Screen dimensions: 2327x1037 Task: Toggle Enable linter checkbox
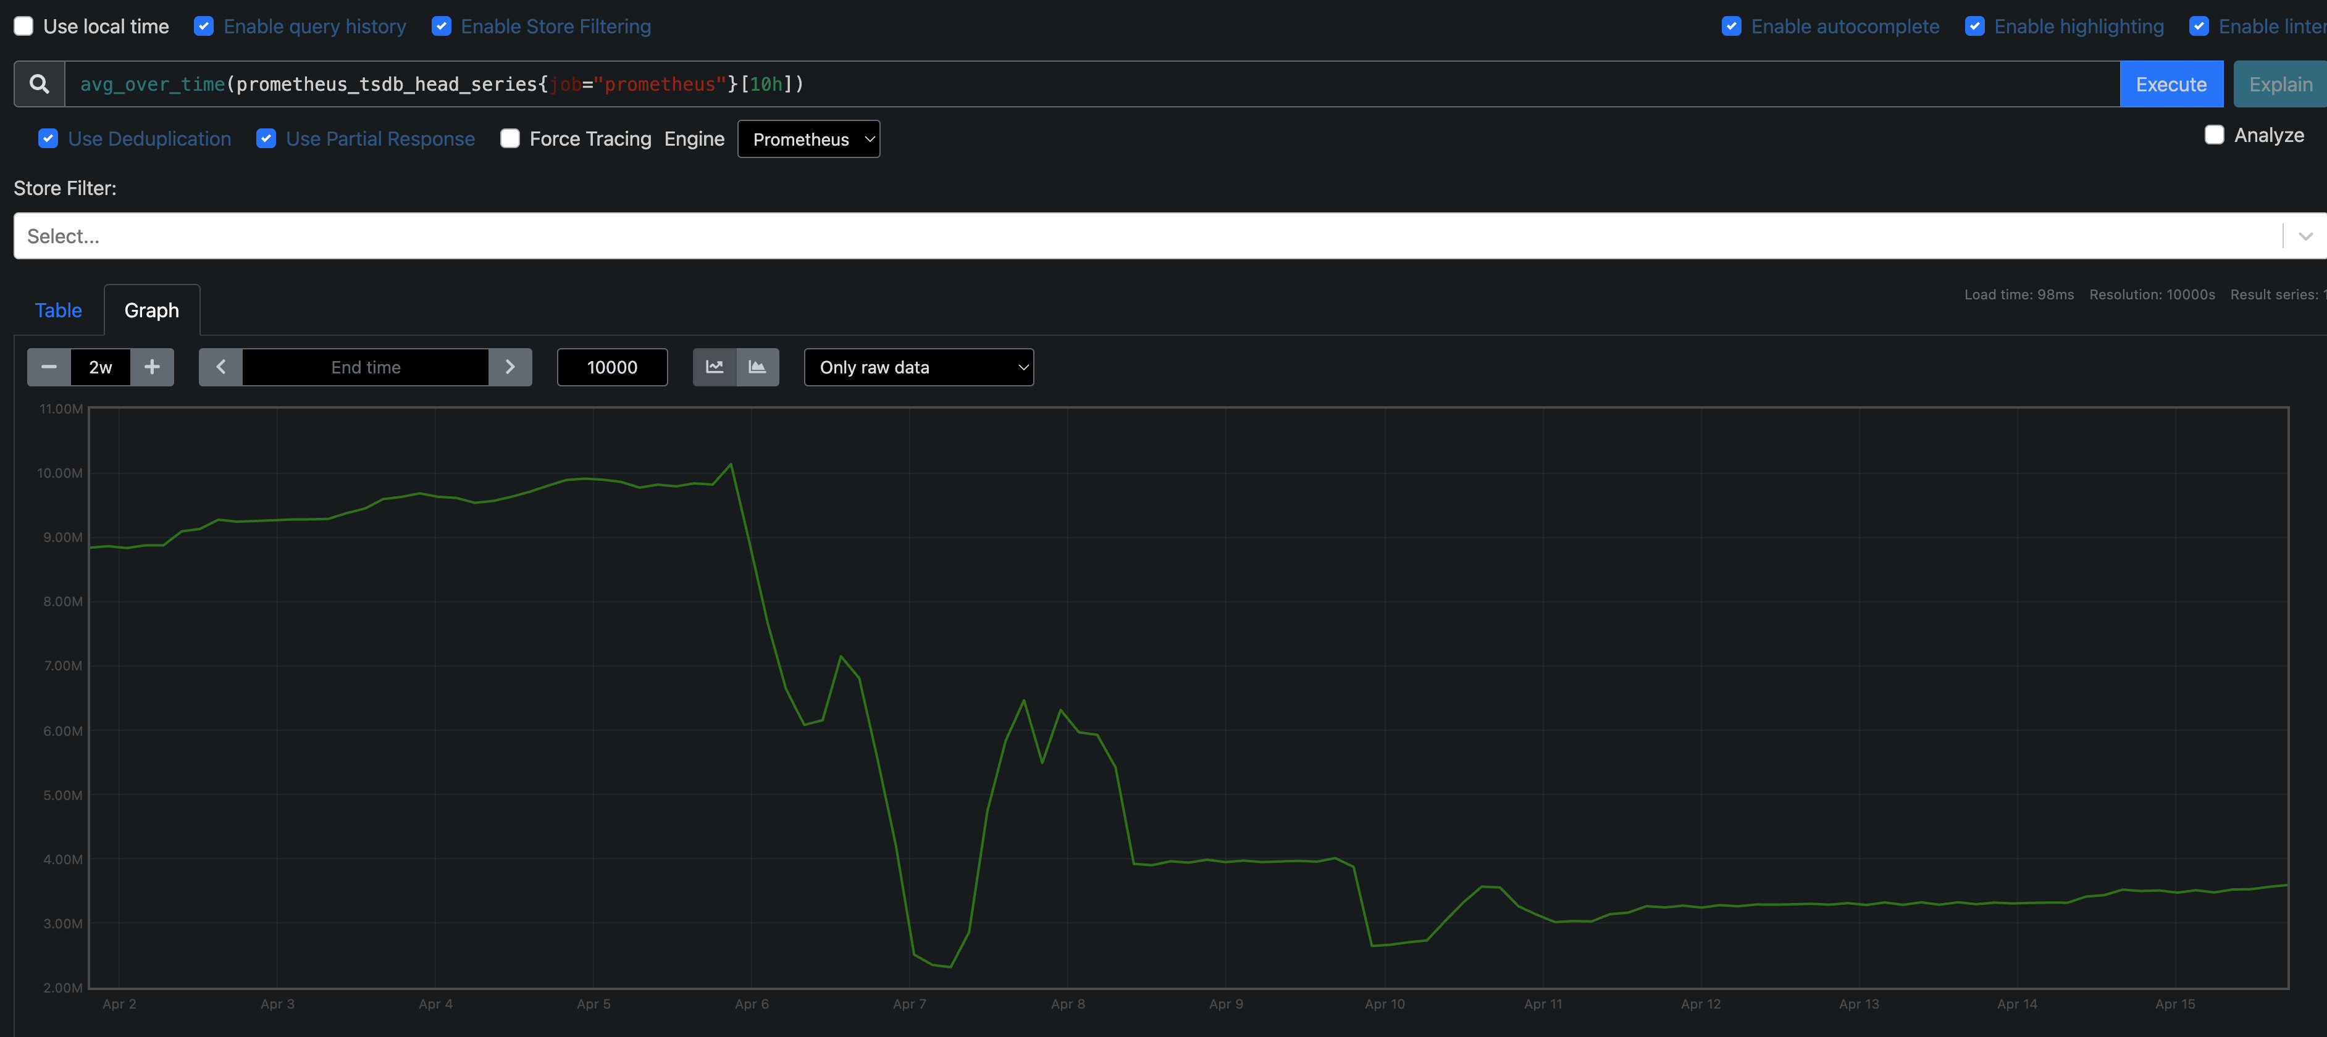click(x=2200, y=26)
